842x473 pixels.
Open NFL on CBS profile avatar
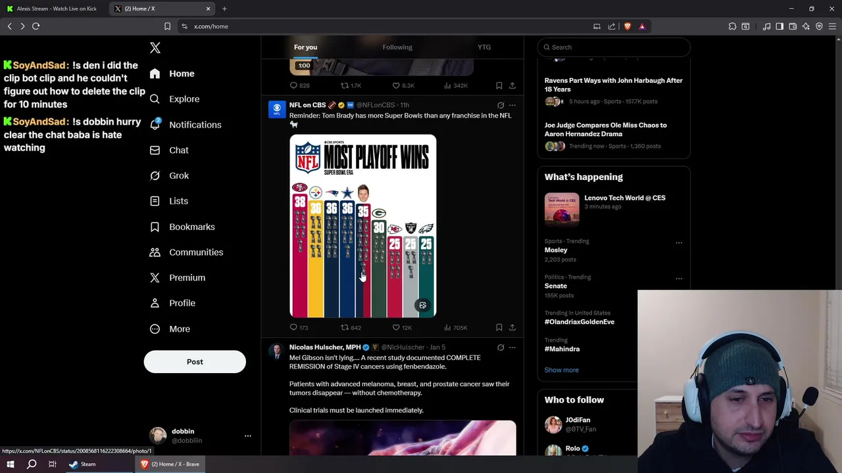277,109
